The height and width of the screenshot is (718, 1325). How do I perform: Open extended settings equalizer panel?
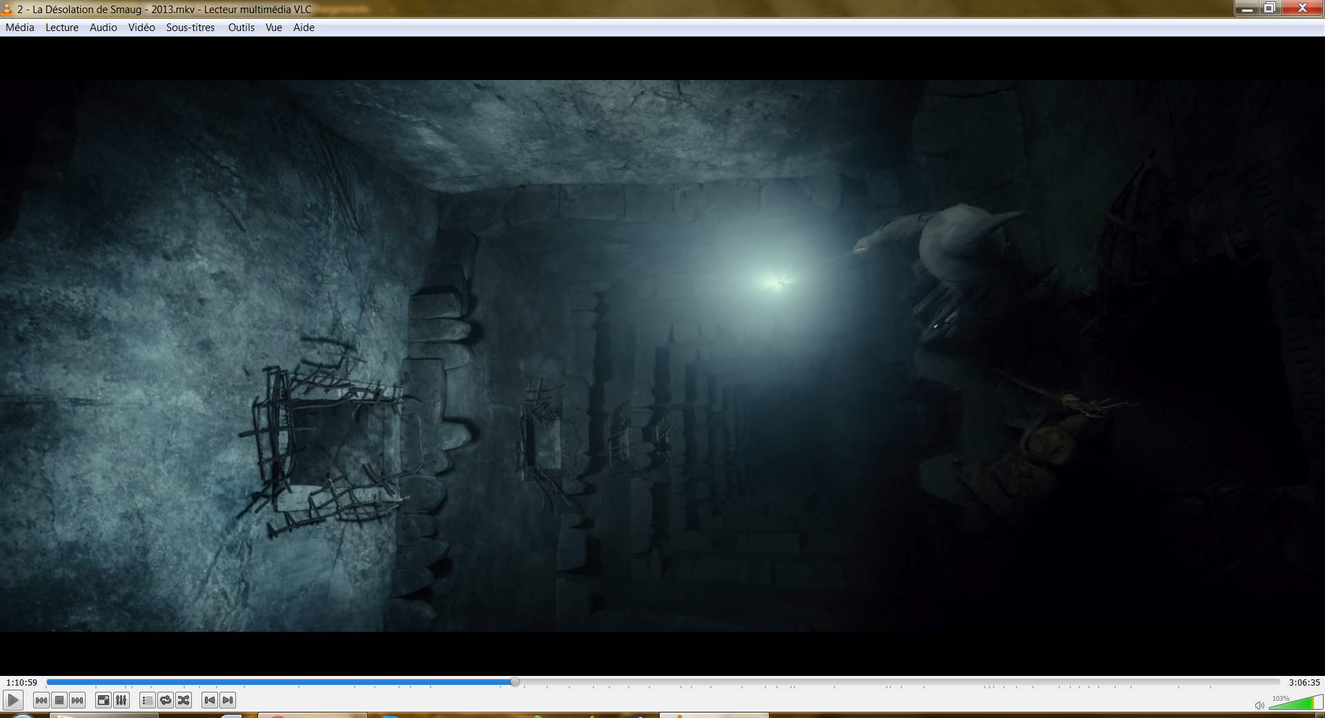(x=121, y=700)
